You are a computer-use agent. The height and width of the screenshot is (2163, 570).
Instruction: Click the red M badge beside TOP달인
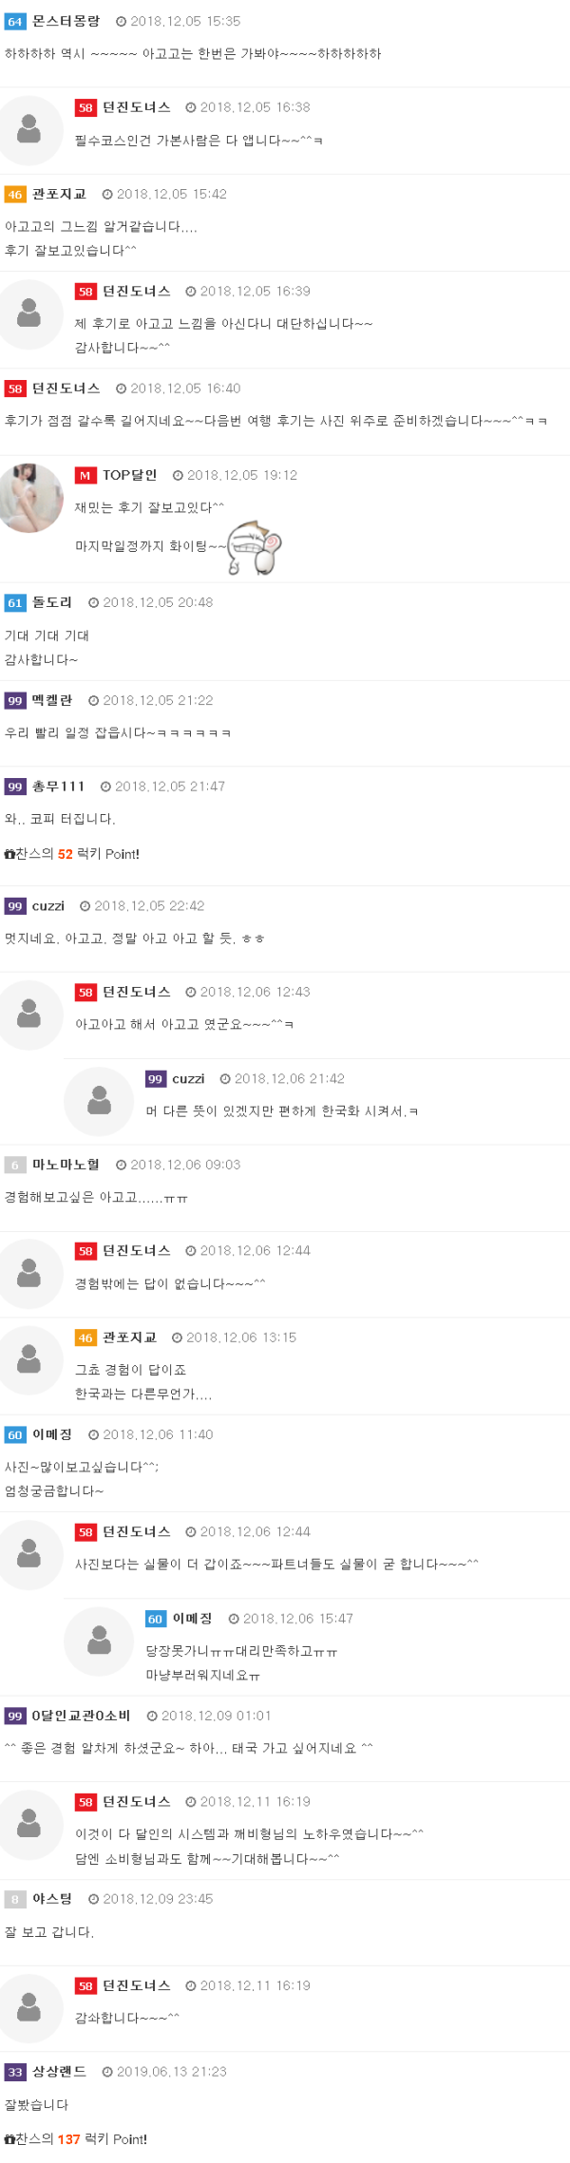click(85, 476)
